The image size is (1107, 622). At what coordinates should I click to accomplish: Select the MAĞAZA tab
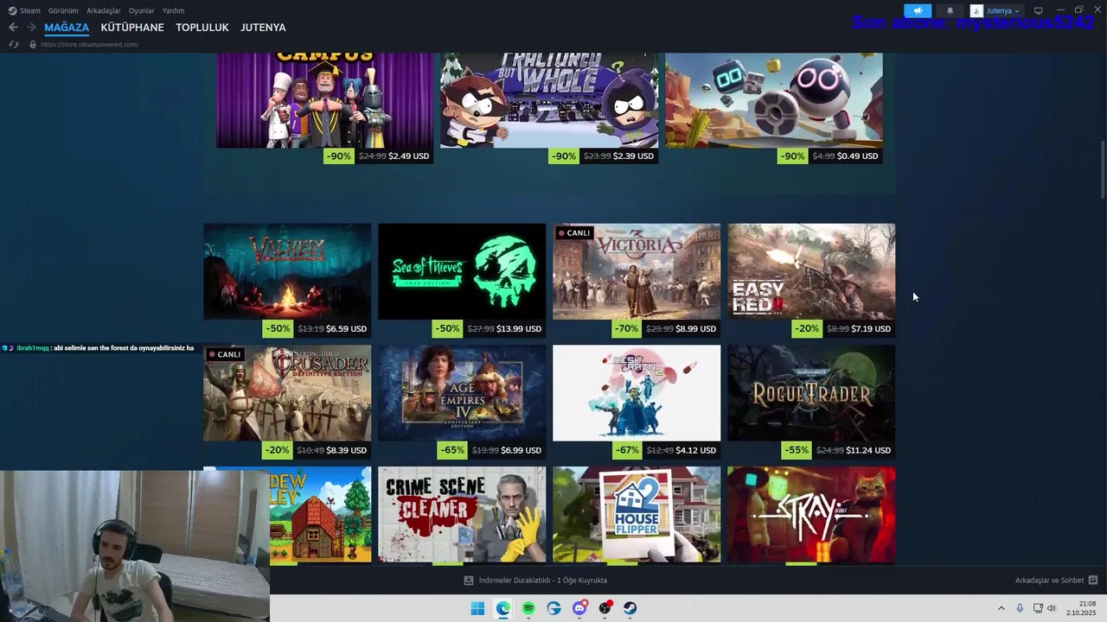pyautogui.click(x=67, y=28)
